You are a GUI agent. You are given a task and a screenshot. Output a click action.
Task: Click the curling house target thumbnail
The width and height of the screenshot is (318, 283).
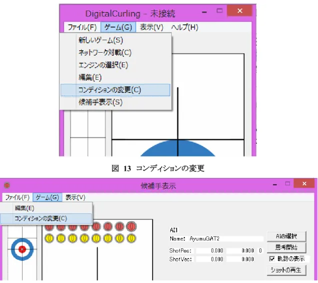tap(22, 249)
